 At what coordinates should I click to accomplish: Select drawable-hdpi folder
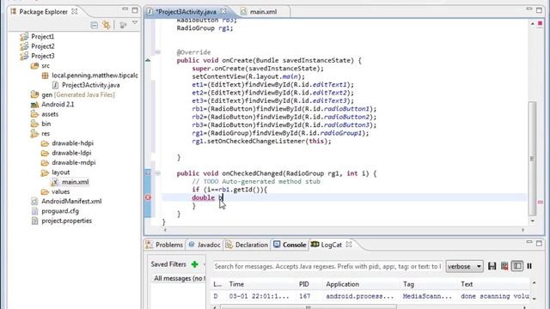click(x=72, y=143)
